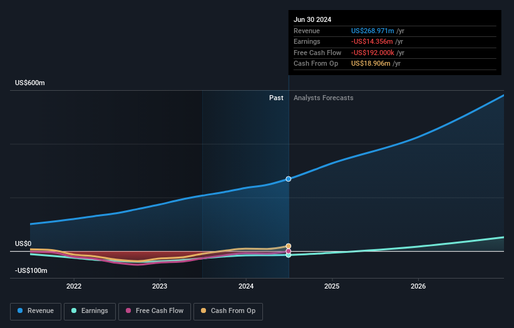Click the Jun 30 2024 tooltip date
This screenshot has width=514, height=328.
point(312,19)
